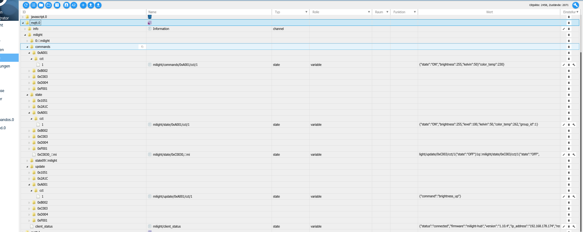This screenshot has width=583, height=232.
Task: Click the value containing "group_id":1
Action: [479, 125]
